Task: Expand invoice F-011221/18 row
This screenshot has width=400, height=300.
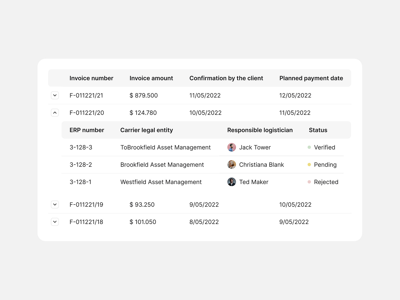Action: point(55,222)
